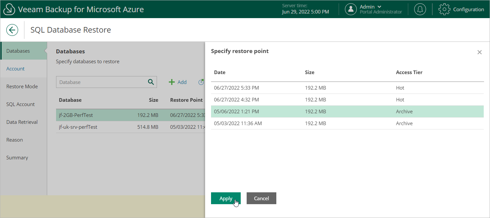Select restore point 05/06/2022 1:21 PM
490x218 pixels.
(347, 112)
